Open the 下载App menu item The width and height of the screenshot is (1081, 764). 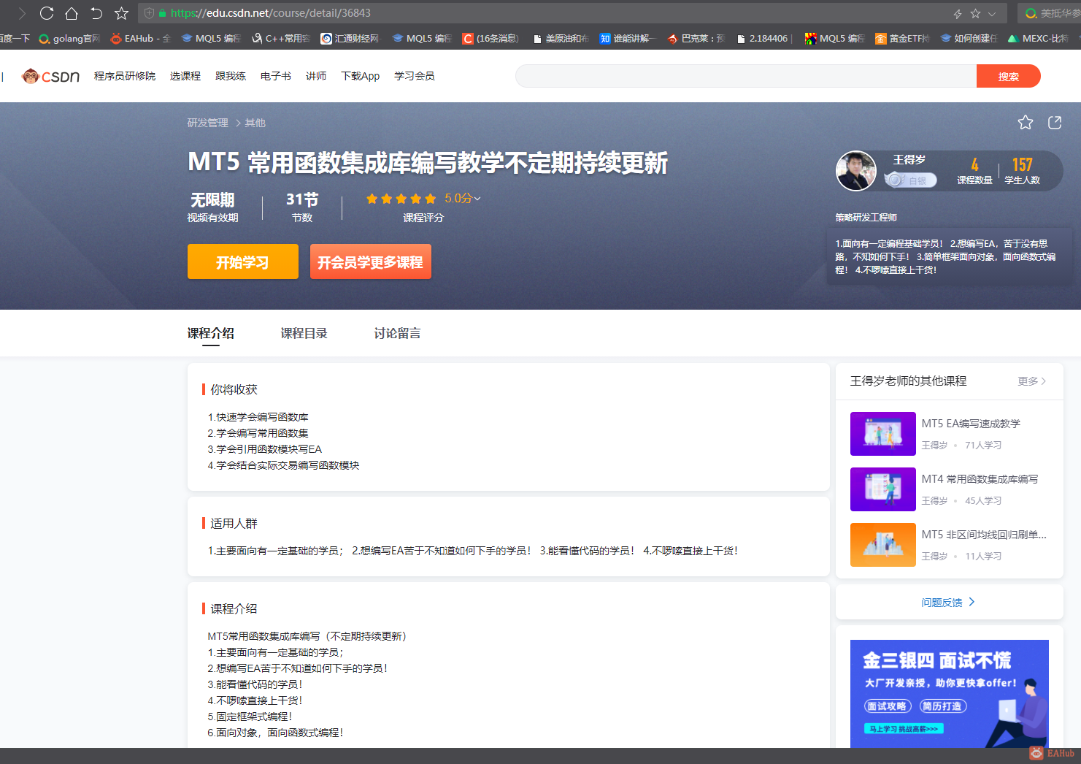tap(360, 76)
